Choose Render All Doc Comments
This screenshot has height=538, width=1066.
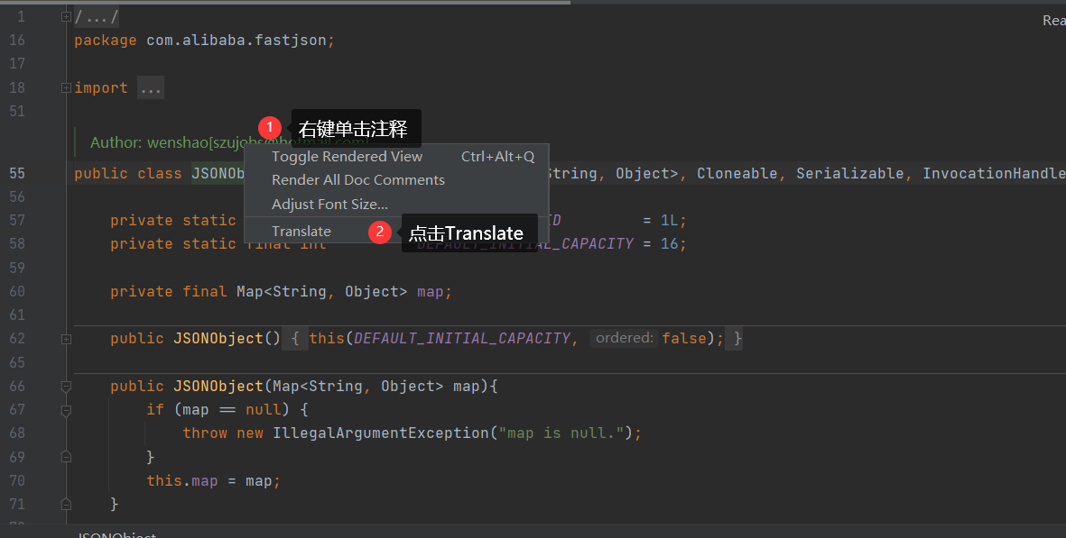(357, 179)
